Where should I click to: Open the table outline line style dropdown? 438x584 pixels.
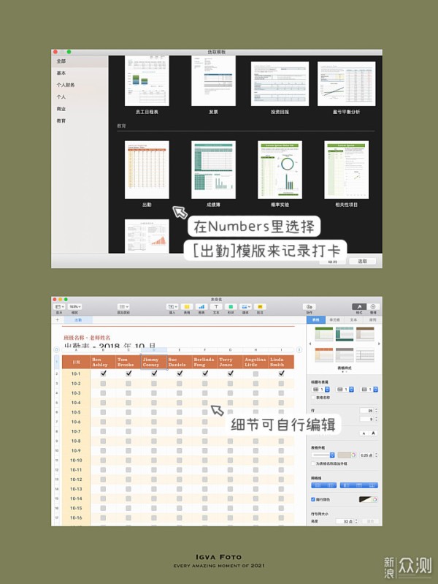tap(323, 455)
